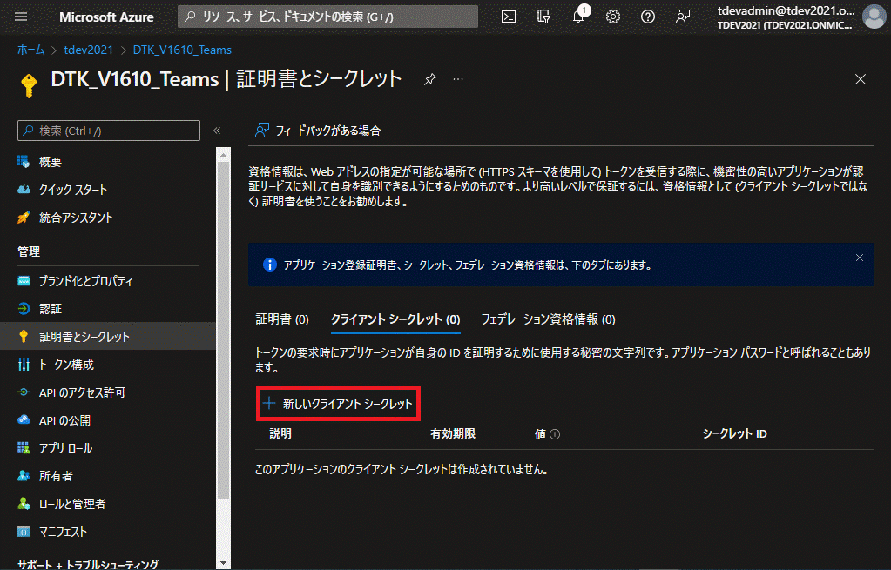The image size is (891, 570).
Task: Open the user account avatar
Action: tap(874, 17)
